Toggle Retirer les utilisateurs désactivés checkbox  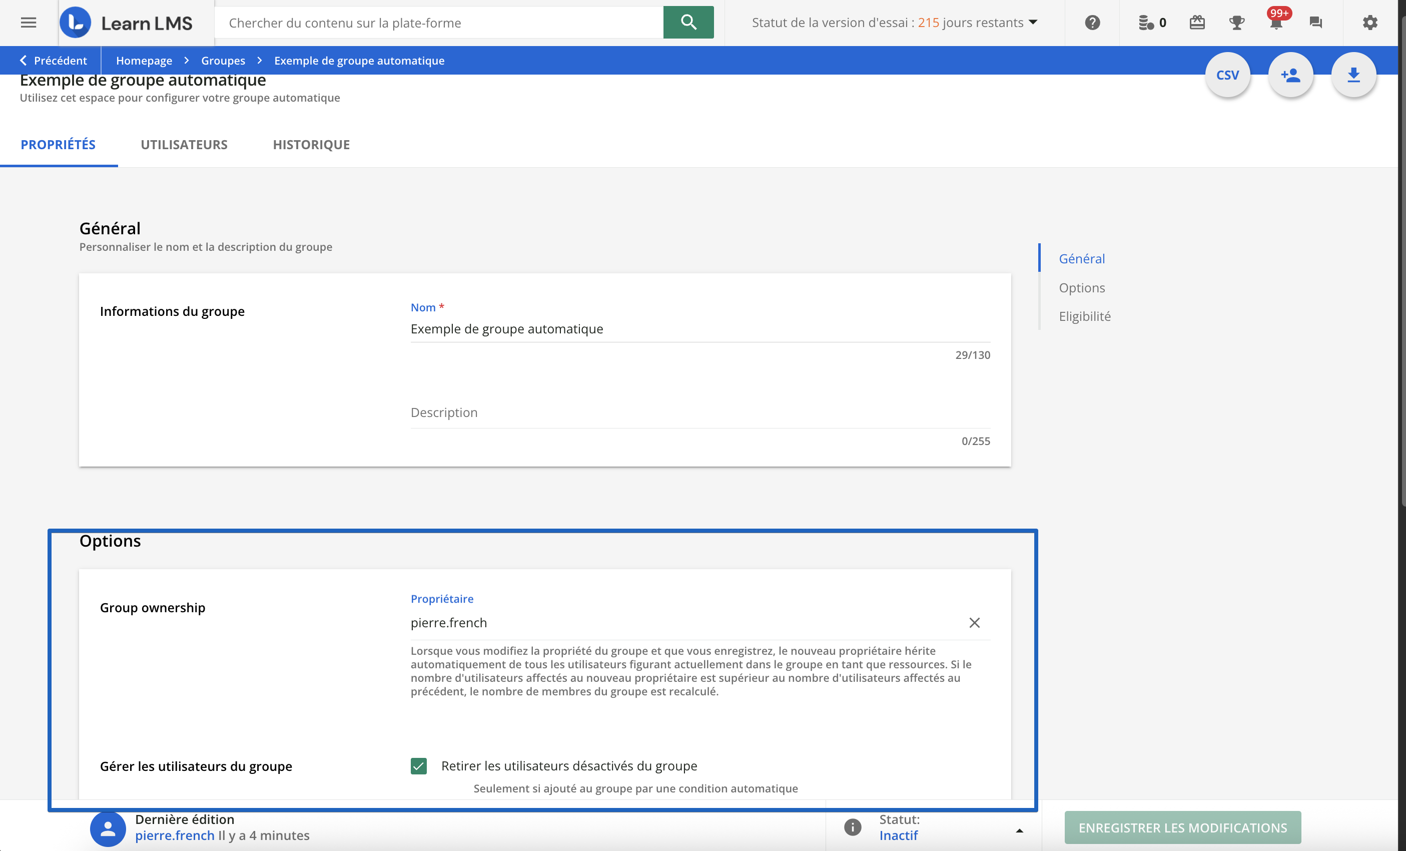point(419,766)
